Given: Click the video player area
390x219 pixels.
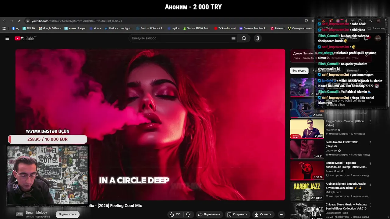Looking at the screenshot, I should coord(150,125).
